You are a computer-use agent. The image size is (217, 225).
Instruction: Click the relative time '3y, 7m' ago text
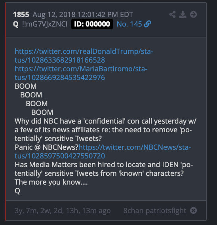(63, 211)
